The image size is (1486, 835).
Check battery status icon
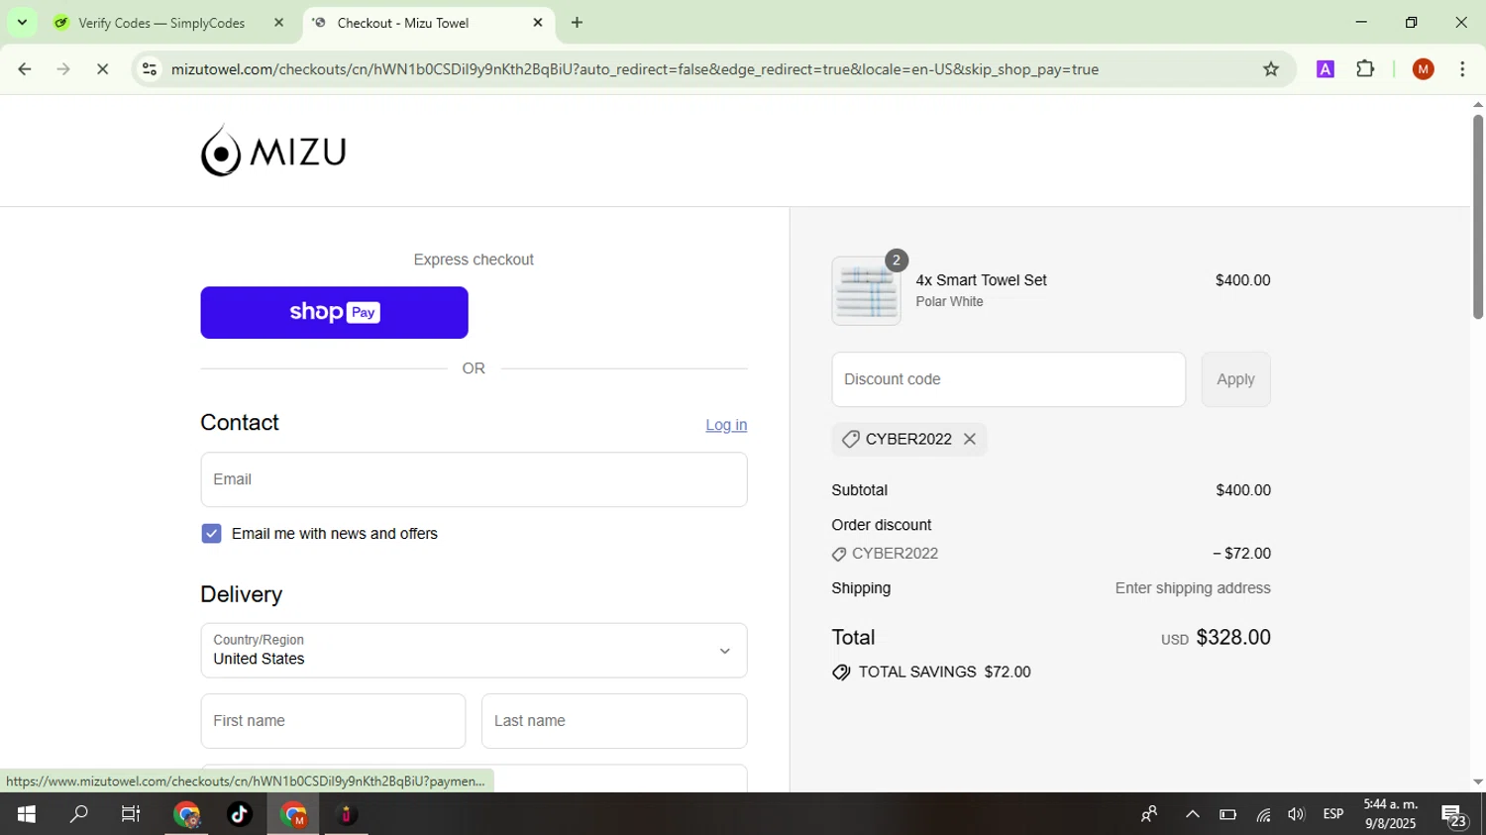click(1228, 814)
